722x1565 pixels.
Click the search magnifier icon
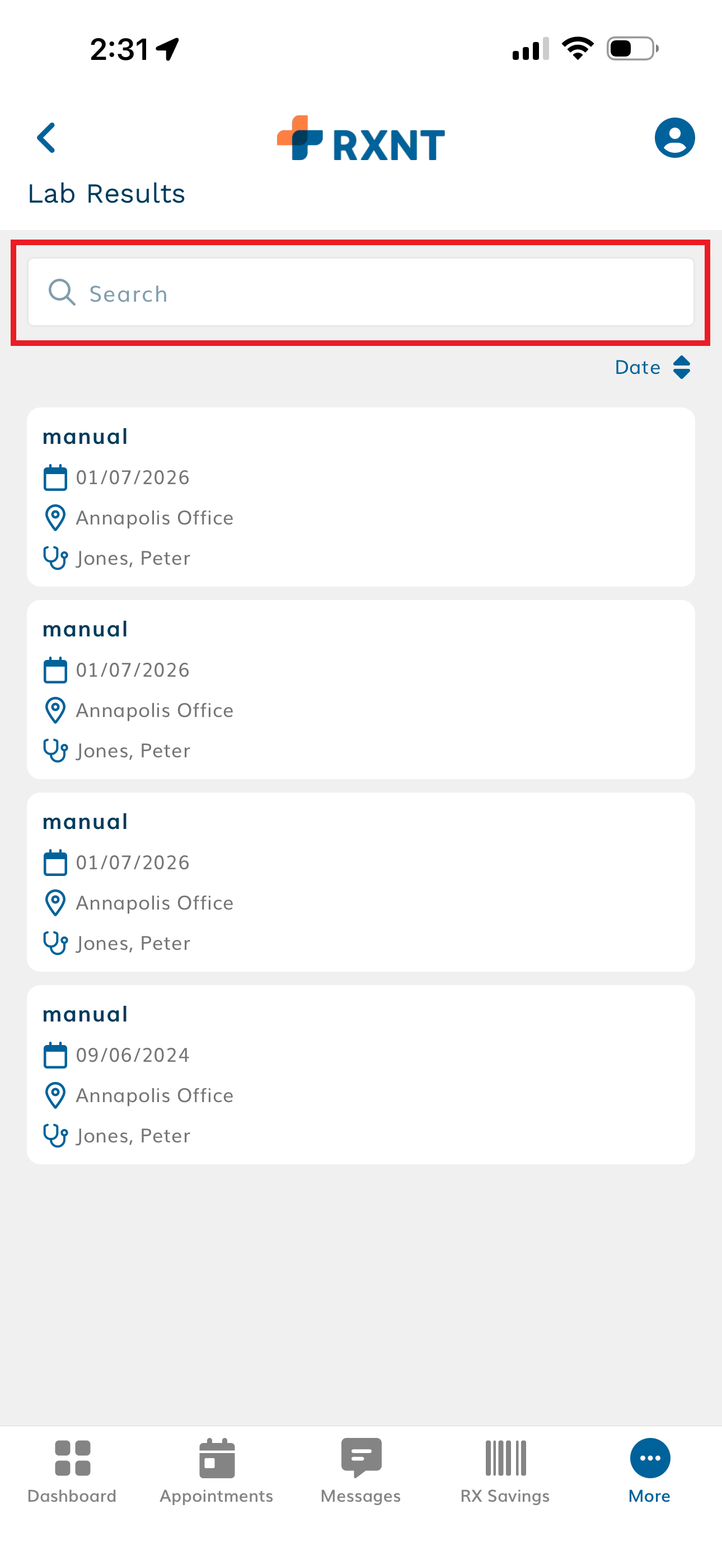62,293
